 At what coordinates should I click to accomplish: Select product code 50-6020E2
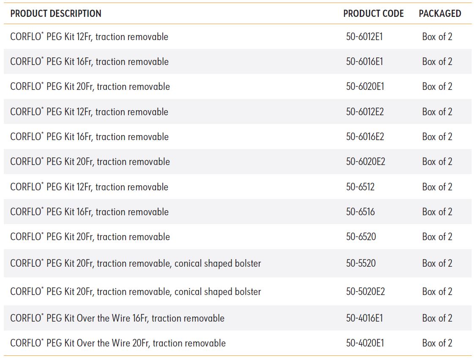[366, 162]
